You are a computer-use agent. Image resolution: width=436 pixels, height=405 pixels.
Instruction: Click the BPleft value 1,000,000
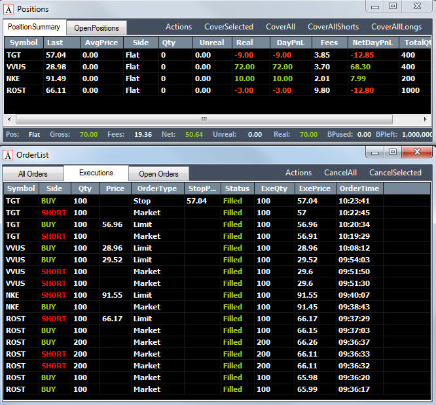[417, 135]
